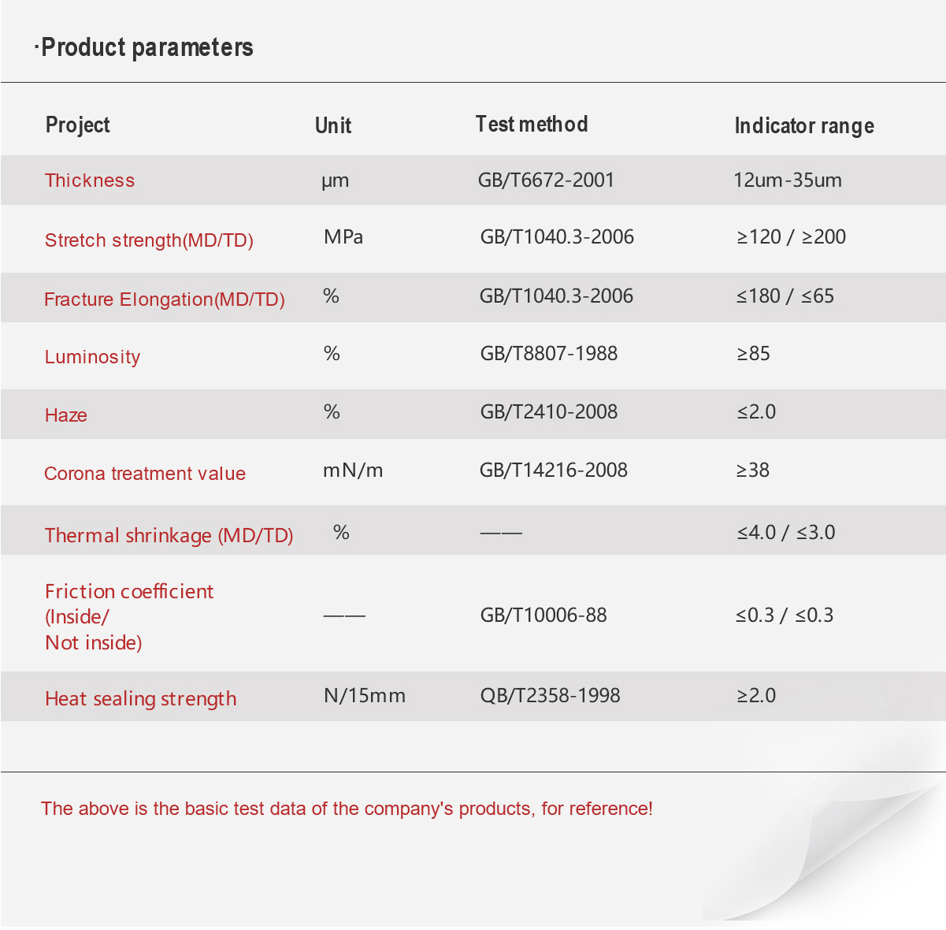Click Thermal shrinkage (MD/TD) label
The height and width of the screenshot is (930, 946).
coord(169,536)
